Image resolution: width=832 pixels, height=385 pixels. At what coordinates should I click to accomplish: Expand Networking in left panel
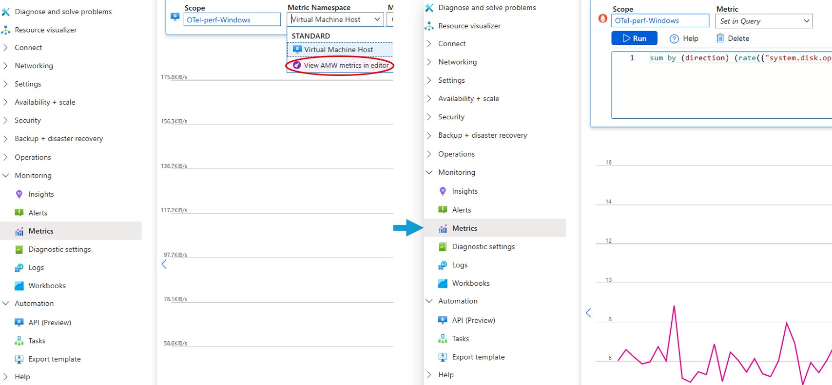click(5, 66)
